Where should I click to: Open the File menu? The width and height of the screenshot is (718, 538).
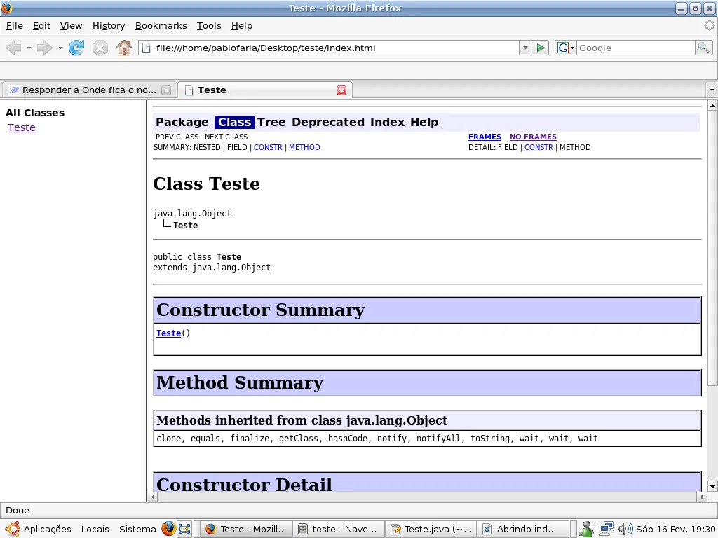[x=15, y=26]
